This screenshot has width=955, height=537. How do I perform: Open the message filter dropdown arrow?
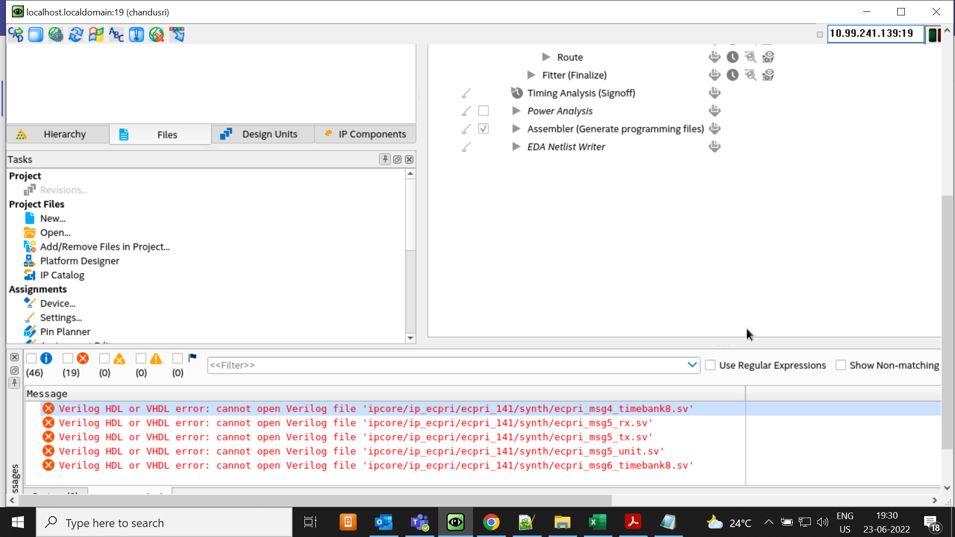692,365
